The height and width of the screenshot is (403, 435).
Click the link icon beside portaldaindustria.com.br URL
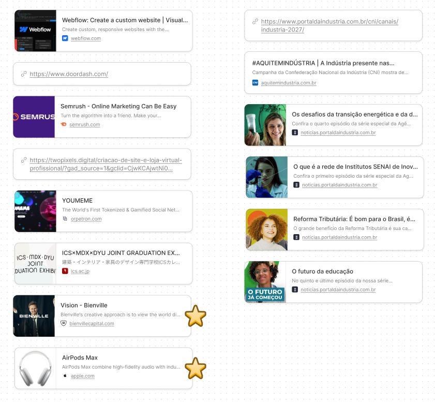point(255,21)
